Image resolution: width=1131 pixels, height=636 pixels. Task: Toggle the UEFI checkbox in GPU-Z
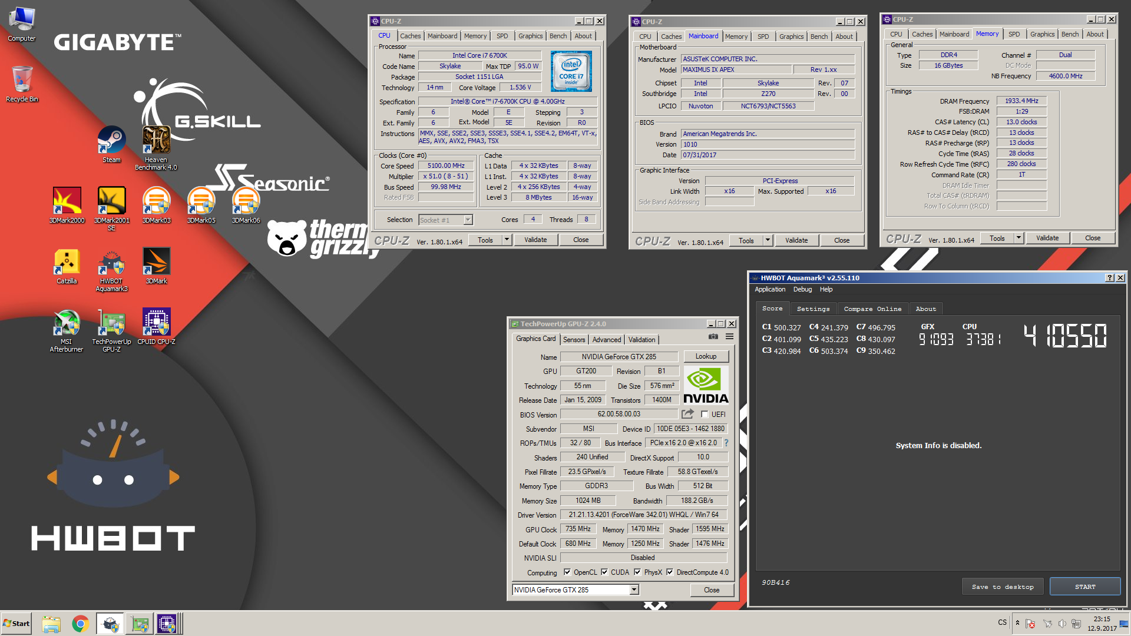(x=705, y=415)
